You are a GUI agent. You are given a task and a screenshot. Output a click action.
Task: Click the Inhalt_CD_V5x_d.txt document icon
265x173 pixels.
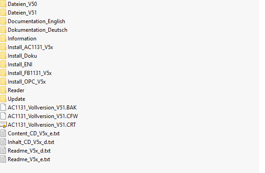tap(3, 142)
